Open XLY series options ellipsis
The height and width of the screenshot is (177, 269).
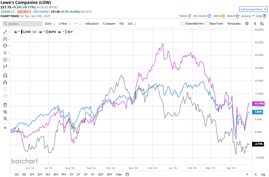pos(63,32)
